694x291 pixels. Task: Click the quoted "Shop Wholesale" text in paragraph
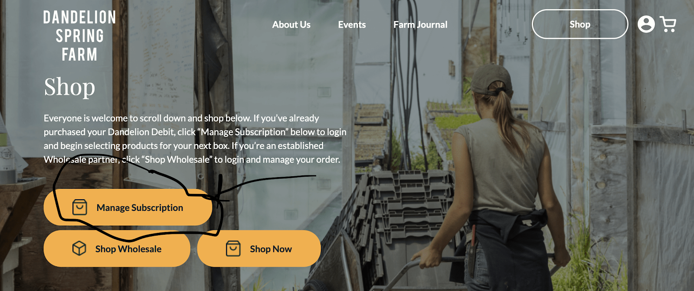click(177, 160)
